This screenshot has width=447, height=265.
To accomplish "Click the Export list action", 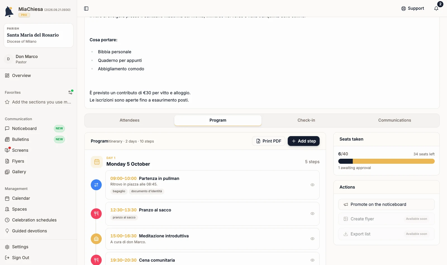I will pos(386,234).
